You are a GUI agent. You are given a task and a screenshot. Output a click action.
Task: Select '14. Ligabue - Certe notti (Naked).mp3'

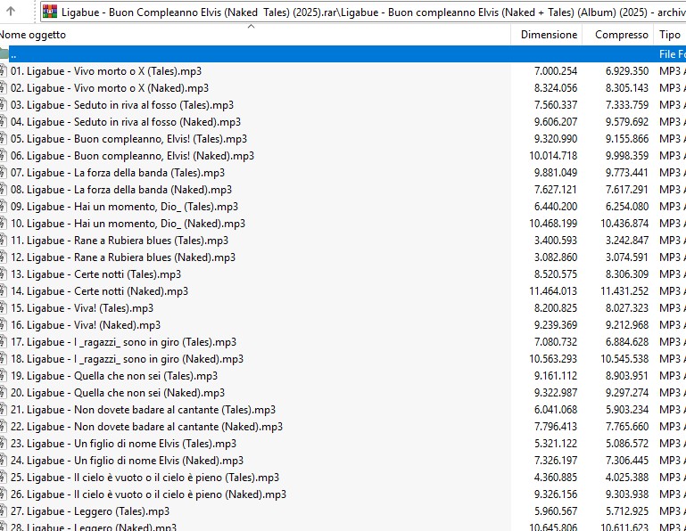(99, 291)
